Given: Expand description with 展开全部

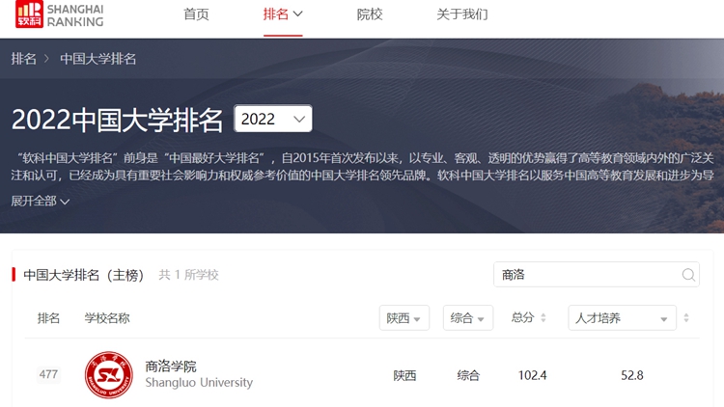Looking at the screenshot, I should pyautogui.click(x=40, y=201).
